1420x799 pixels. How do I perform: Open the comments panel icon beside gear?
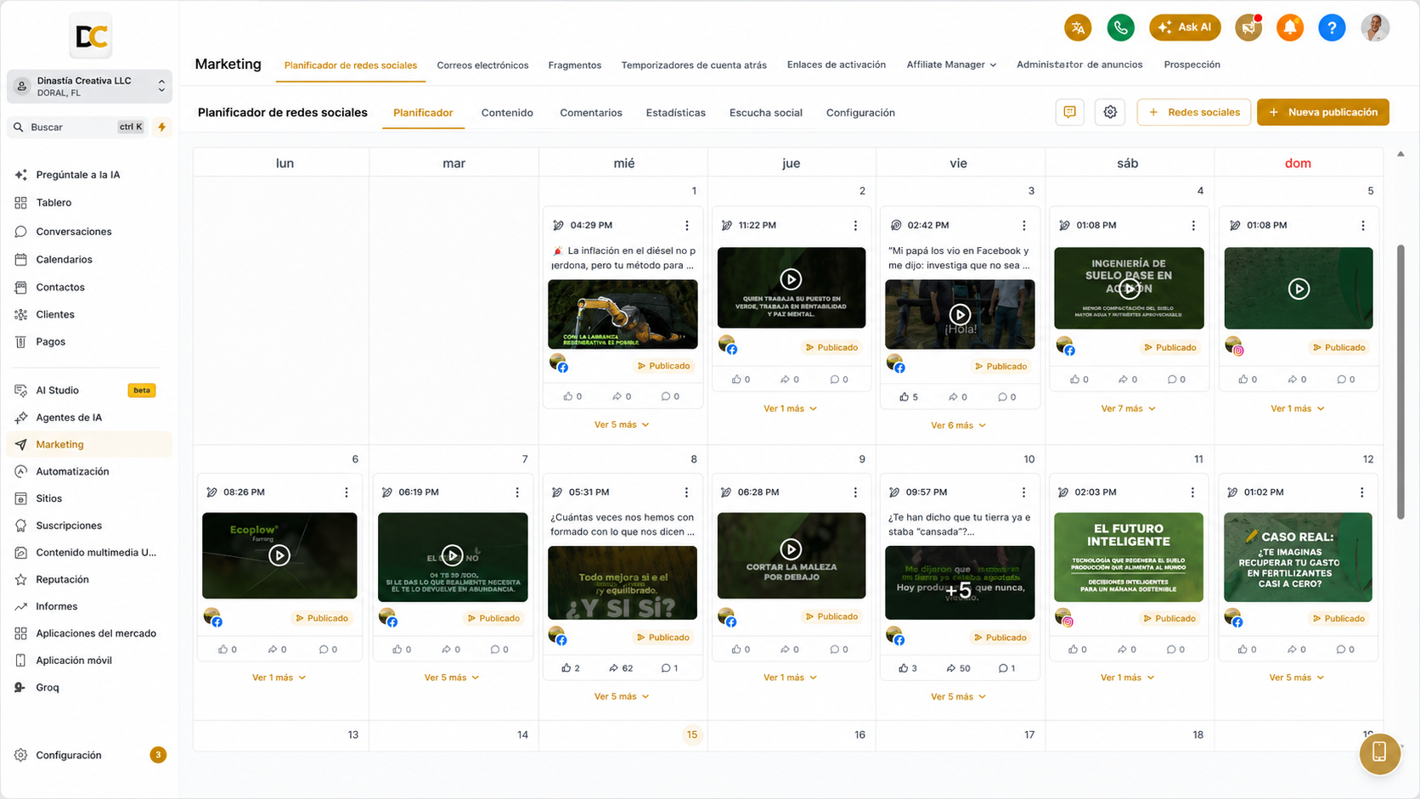coord(1069,112)
